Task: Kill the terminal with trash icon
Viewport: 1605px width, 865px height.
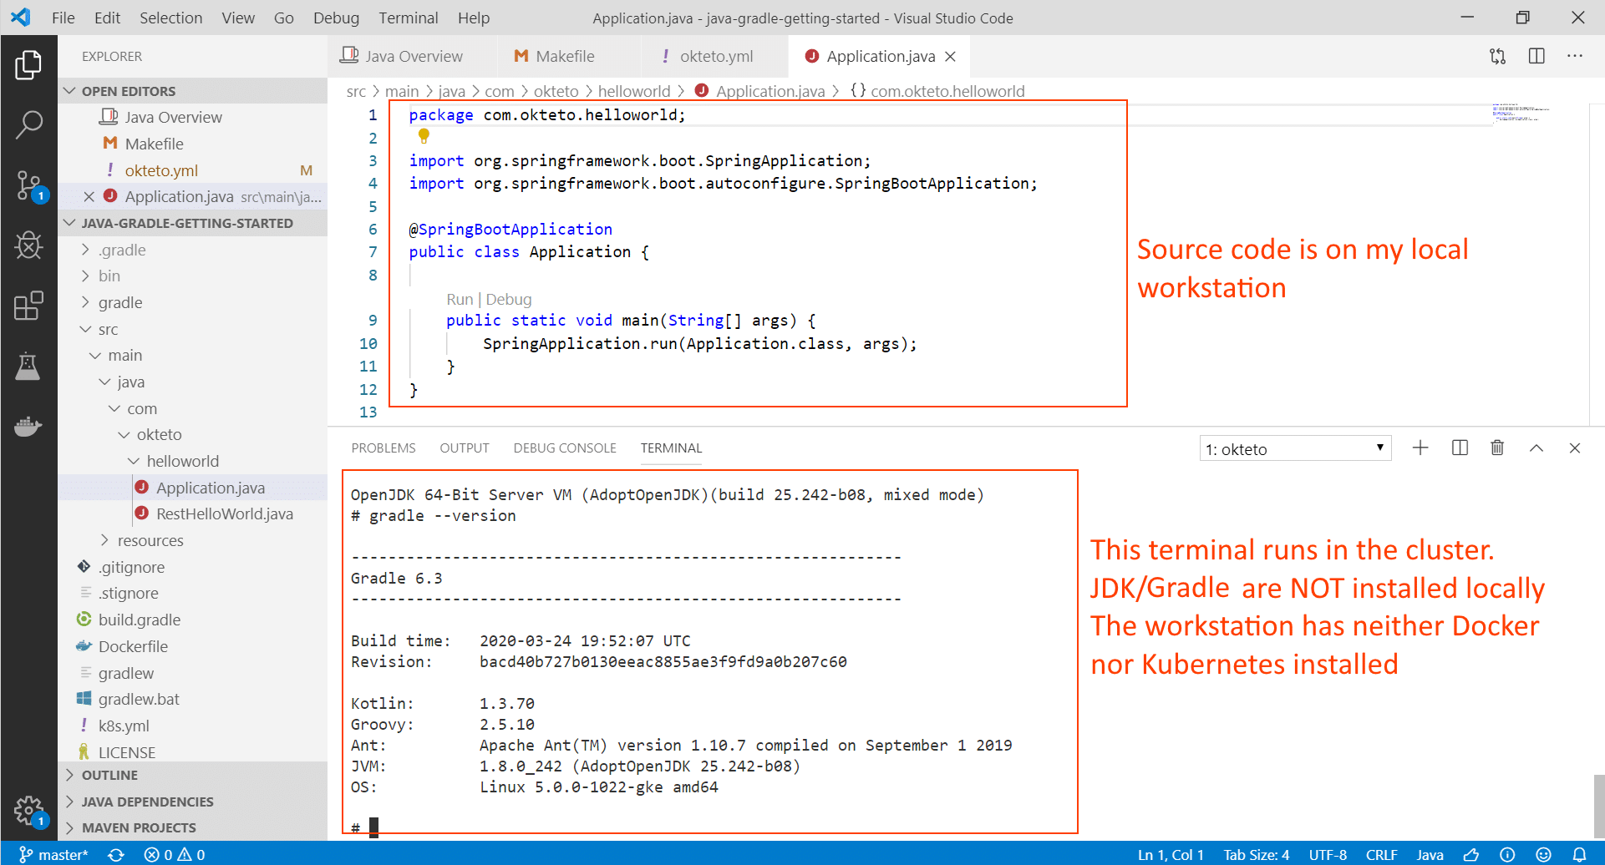Action: tap(1497, 448)
